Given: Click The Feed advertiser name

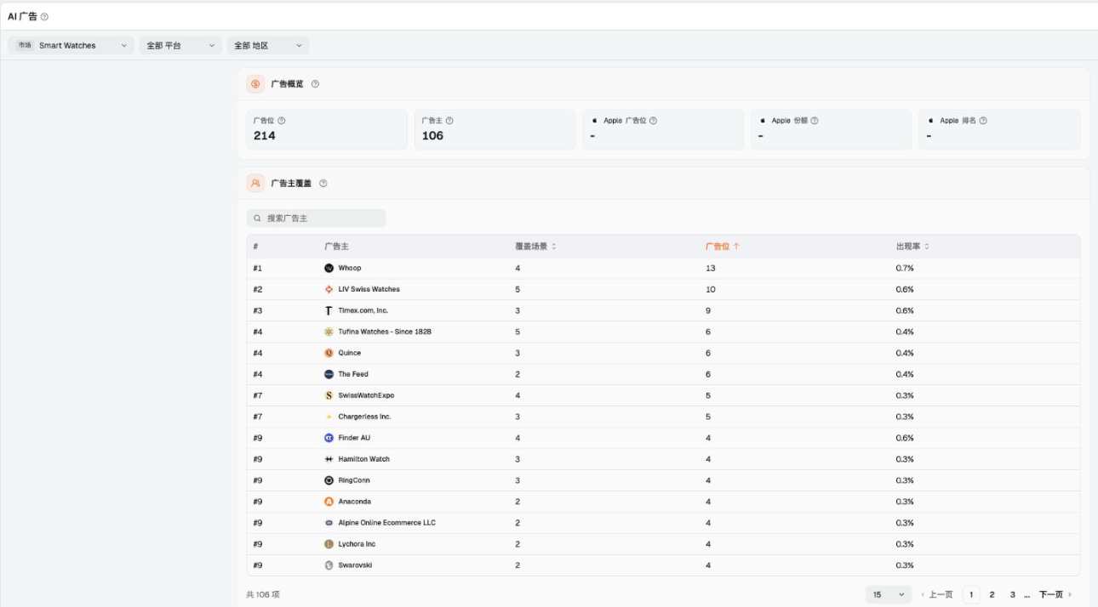Looking at the screenshot, I should 353,374.
